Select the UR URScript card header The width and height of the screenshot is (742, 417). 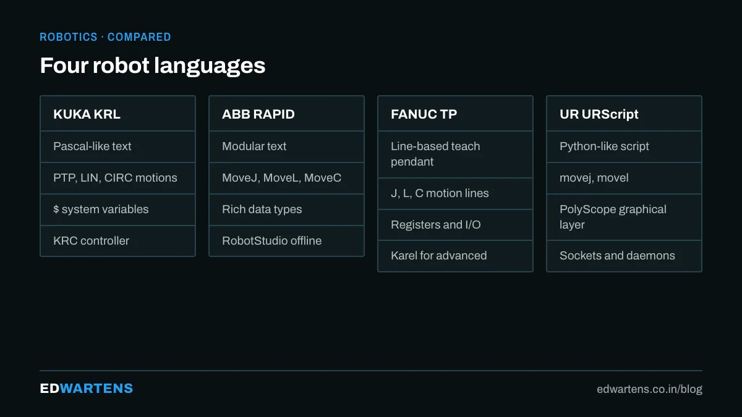tap(624, 114)
